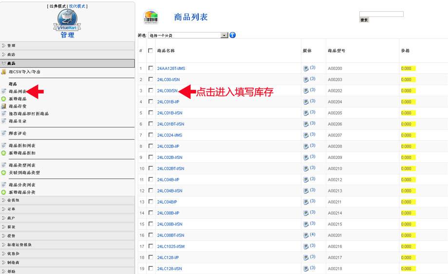
Task: Click the green plus icon beside 新增商品
Action: pyautogui.click(x=4, y=99)
